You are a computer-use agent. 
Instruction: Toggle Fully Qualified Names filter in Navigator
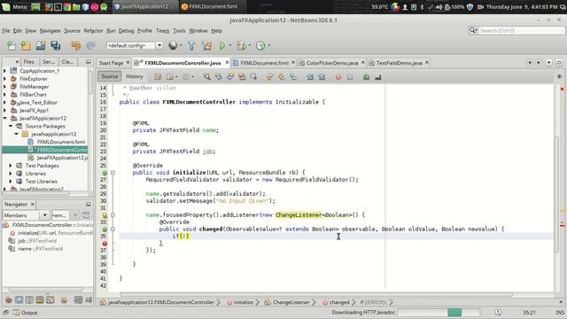tap(65, 300)
